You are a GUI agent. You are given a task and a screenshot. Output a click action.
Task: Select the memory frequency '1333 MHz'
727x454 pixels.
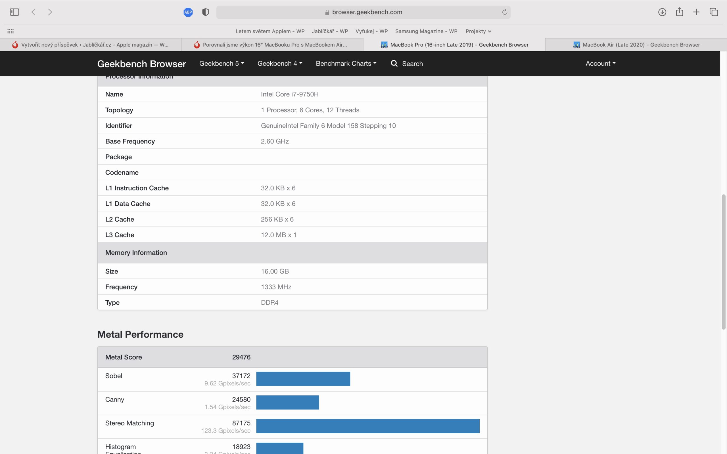pyautogui.click(x=276, y=287)
